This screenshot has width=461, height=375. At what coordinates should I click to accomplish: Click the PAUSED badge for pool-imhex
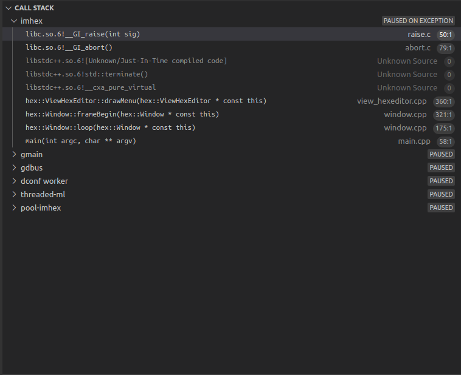(x=441, y=208)
